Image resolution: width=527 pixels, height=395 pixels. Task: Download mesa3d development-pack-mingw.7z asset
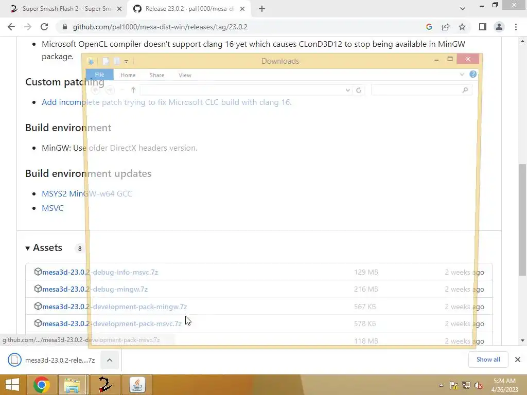point(115,307)
